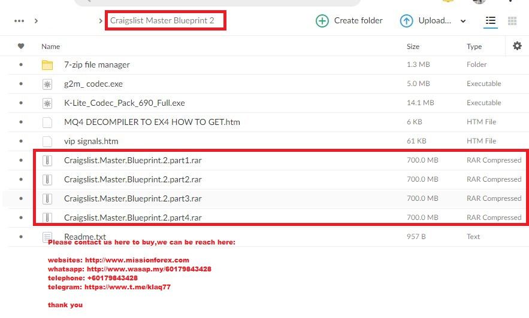Image resolution: width=529 pixels, height=318 pixels.
Task: Select g2m_ codec.exe file name
Action: [93, 84]
